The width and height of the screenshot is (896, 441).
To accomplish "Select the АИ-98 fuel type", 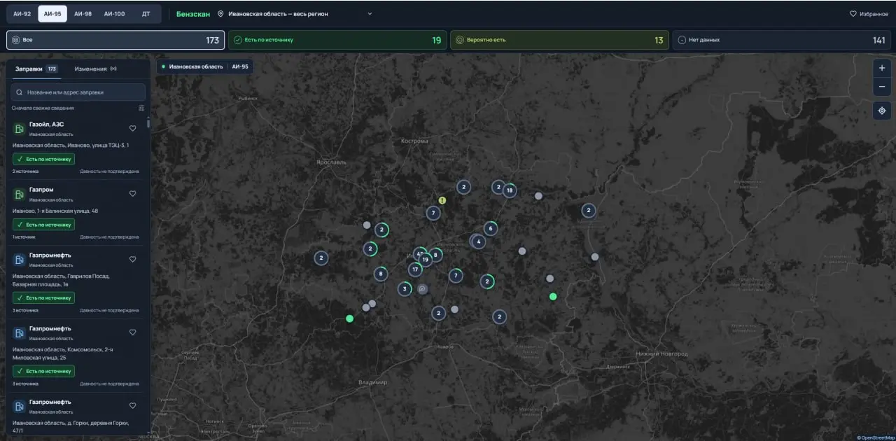I will [x=83, y=14].
